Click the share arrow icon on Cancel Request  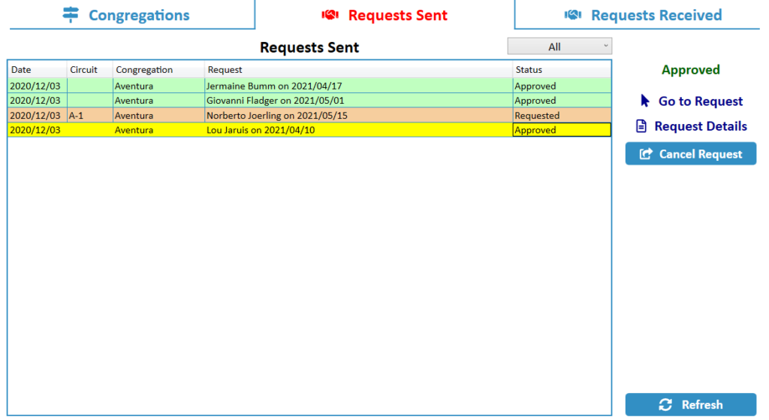[646, 154]
